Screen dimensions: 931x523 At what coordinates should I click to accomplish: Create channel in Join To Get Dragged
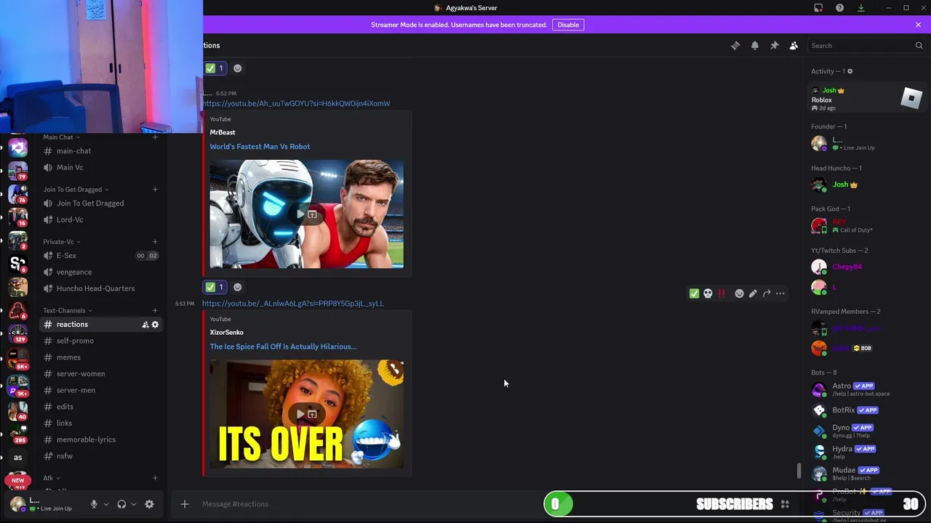pyautogui.click(x=155, y=190)
